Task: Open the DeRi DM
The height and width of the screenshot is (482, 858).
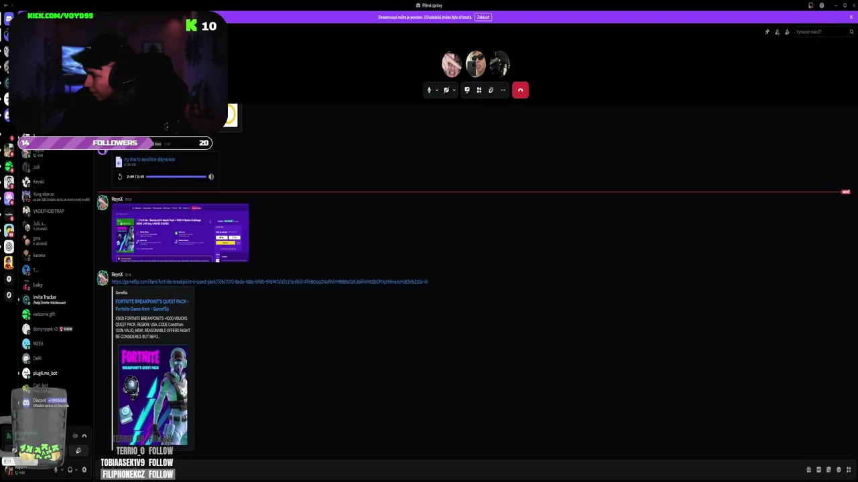Action: [55, 358]
